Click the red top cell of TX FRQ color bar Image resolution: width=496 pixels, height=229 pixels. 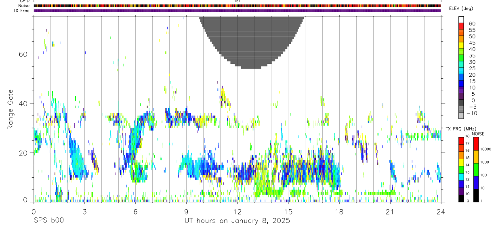(461, 141)
